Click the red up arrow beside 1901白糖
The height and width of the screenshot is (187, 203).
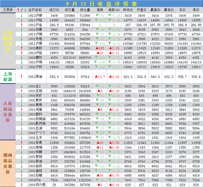coord(21,175)
